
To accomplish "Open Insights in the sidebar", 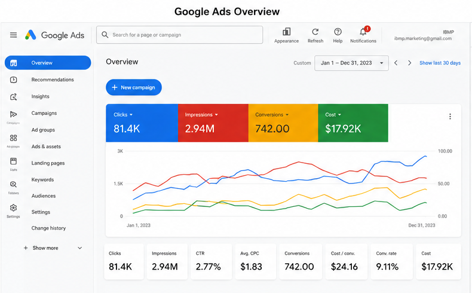I will [x=41, y=96].
